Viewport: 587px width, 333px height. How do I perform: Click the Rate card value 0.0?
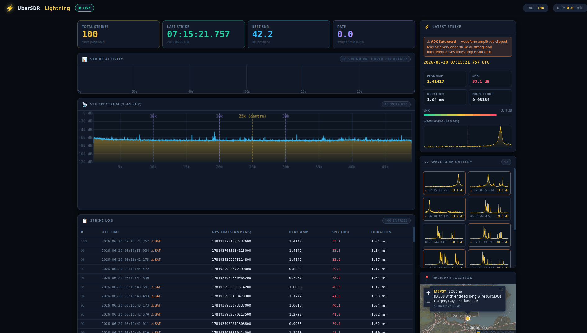point(345,34)
